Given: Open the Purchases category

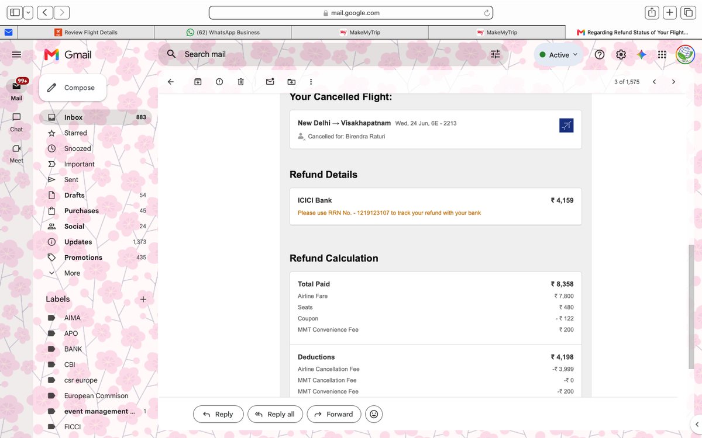Looking at the screenshot, I should [x=95, y=211].
